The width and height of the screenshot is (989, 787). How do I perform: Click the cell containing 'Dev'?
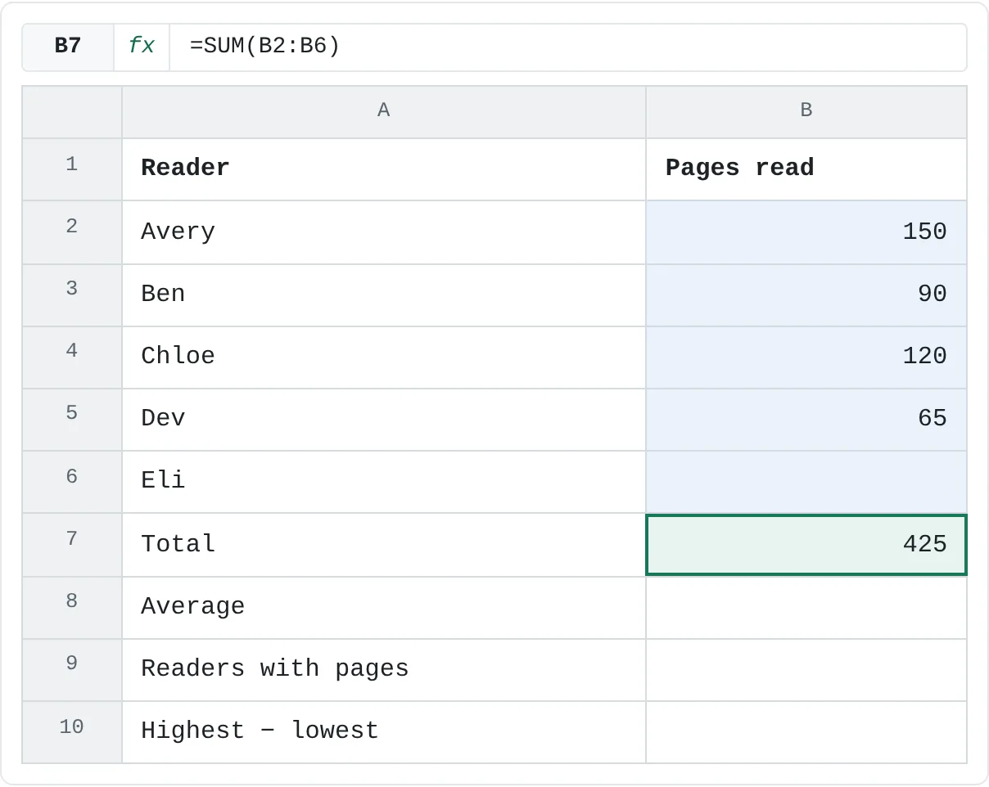click(383, 419)
